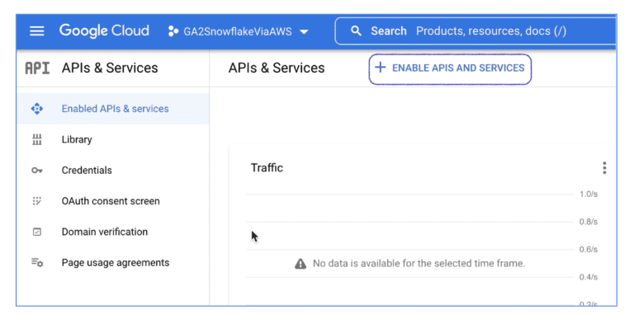The width and height of the screenshot is (634, 314).
Task: Click the OAuth consent screen icon
Action: [37, 201]
